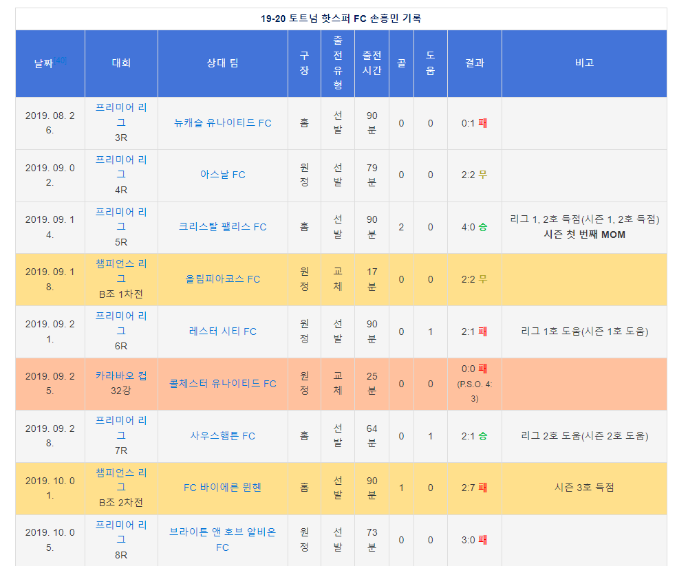Click 카라바오 컵 competition link
The height and width of the screenshot is (566, 677).
coord(121,376)
